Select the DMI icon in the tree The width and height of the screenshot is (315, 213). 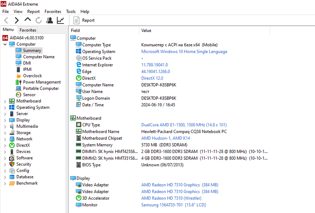(18, 63)
